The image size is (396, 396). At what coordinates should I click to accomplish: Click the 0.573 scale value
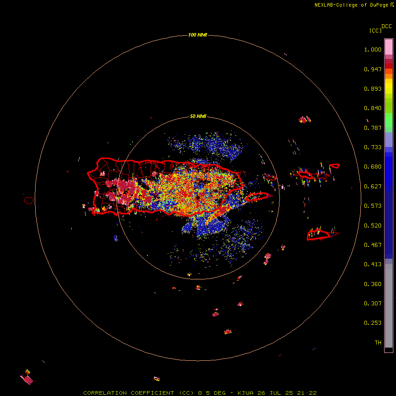click(x=373, y=206)
